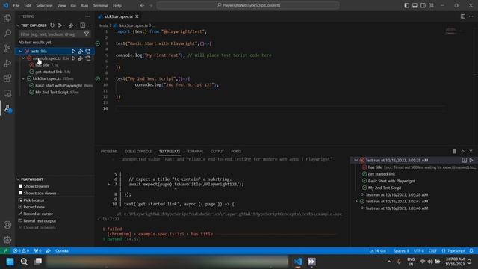478x269 pixels.
Task: Open Windows taskbar search
Action: (24, 262)
